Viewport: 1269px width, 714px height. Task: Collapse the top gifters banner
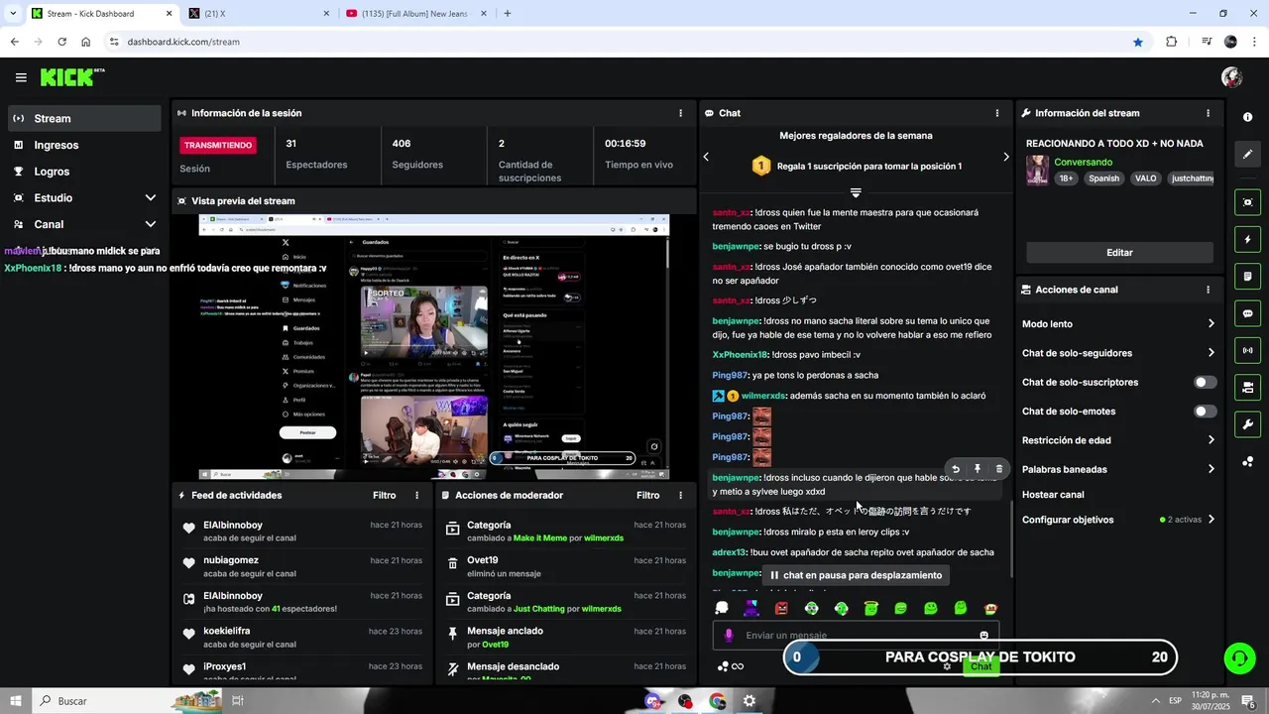[x=856, y=192]
